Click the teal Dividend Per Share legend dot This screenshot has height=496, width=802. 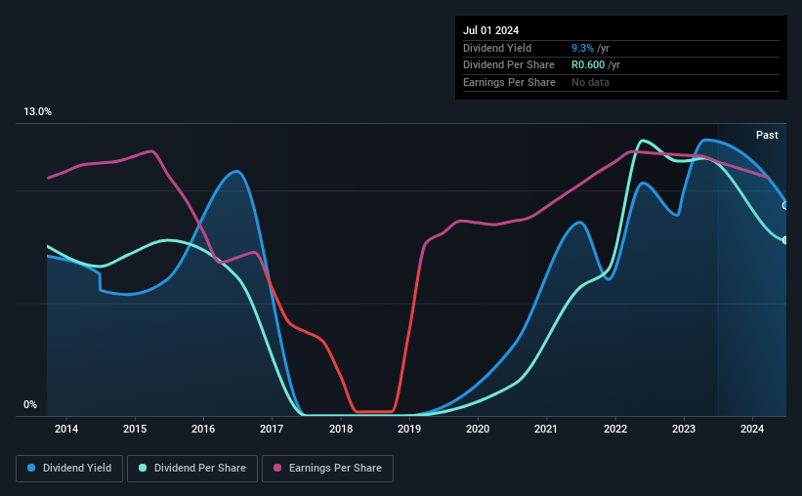[143, 468]
